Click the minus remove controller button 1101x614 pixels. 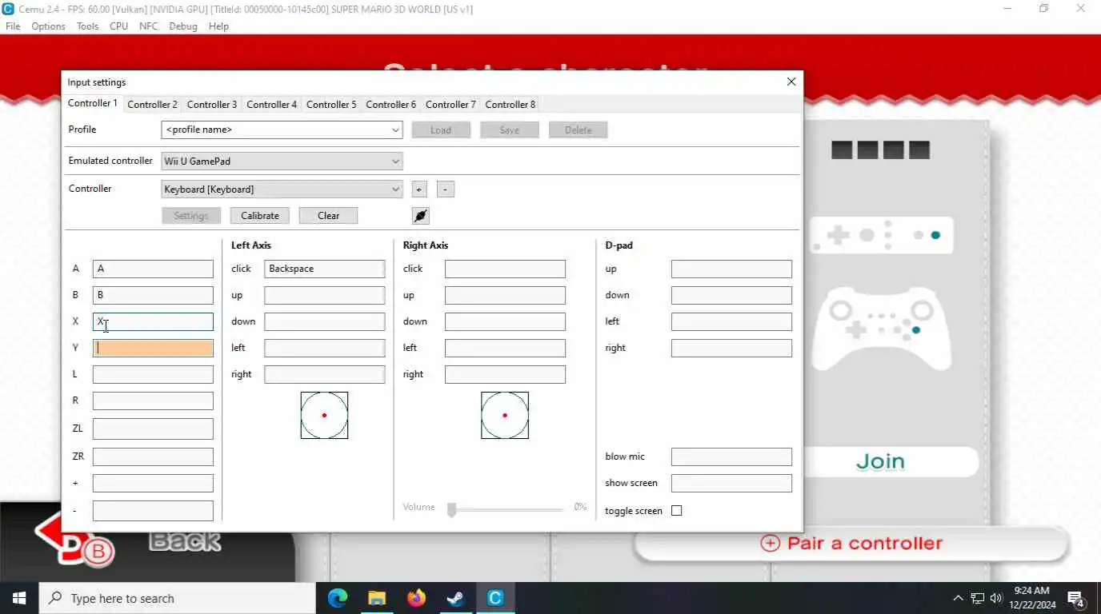[x=446, y=189]
